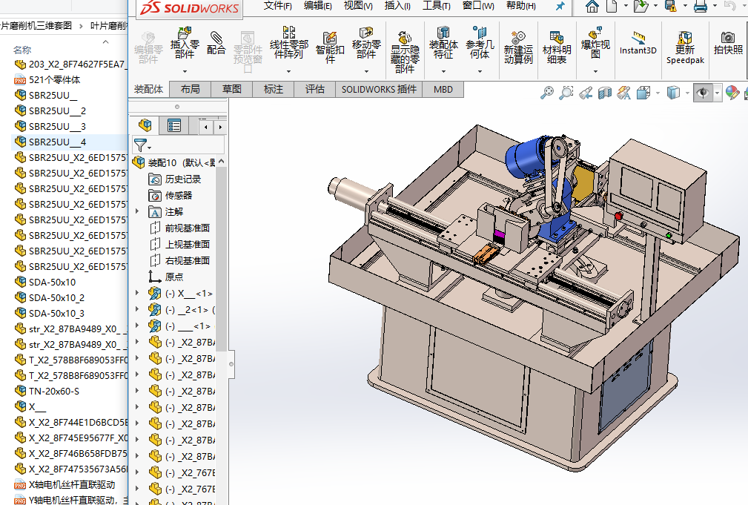Screen dimensions: 748x505
Task: Toggle Hide/Show Items eye button
Action: pyautogui.click(x=703, y=93)
